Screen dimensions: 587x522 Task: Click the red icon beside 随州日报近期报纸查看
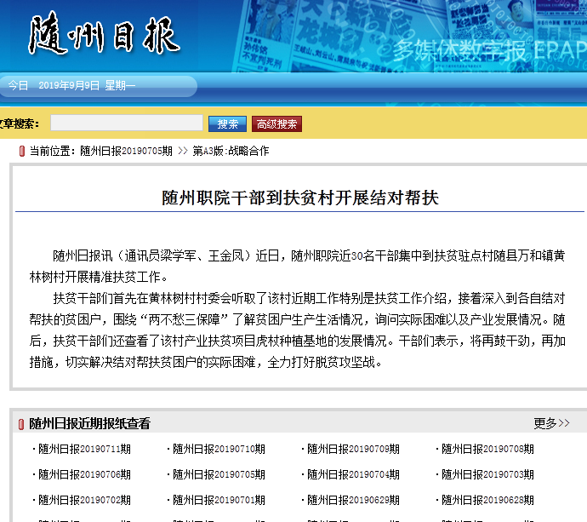pos(20,424)
